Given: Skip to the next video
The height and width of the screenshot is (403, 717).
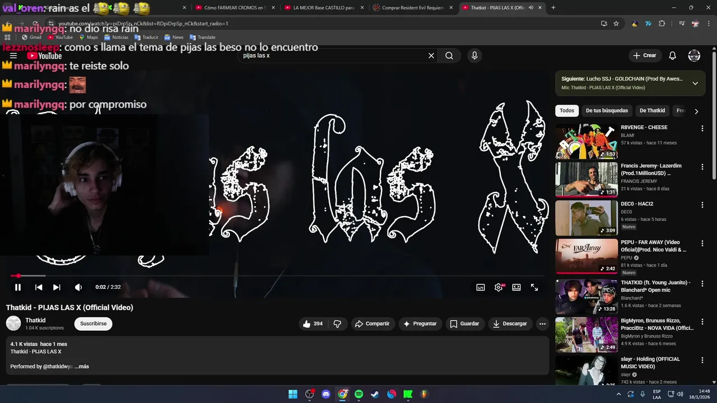Looking at the screenshot, I should 57,287.
